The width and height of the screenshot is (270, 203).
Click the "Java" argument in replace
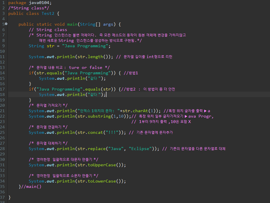(116, 149)
